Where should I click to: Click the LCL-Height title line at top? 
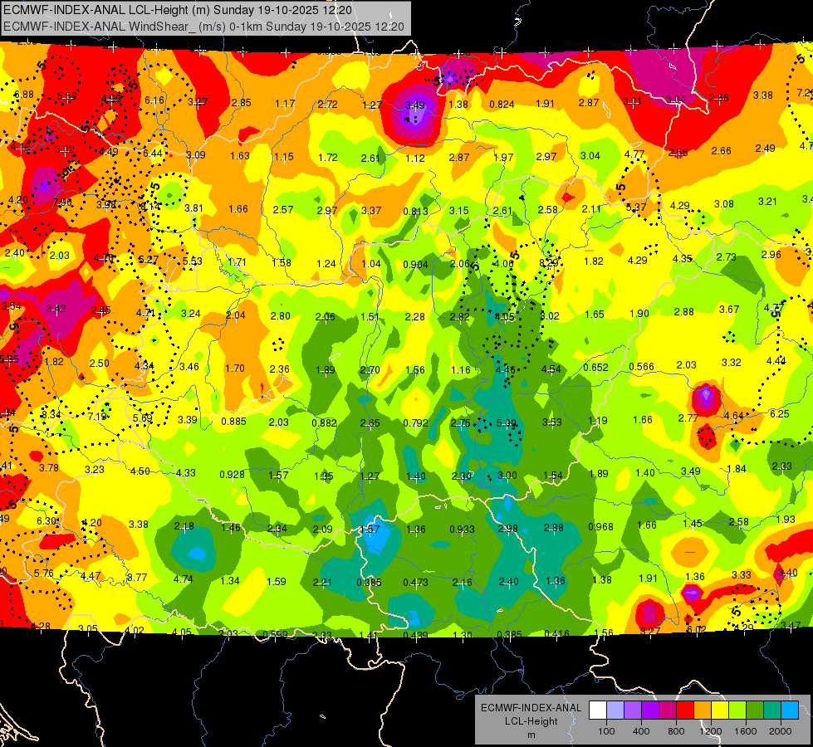pyautogui.click(x=178, y=10)
